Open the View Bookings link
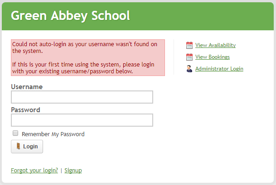276x185 pixels. 212,57
